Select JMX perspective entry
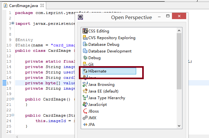Viewport: 209px width, 138px height. (x=92, y=118)
